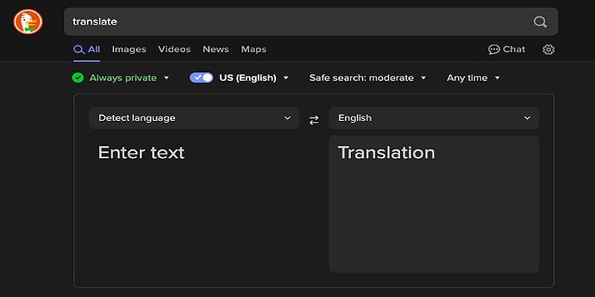The height and width of the screenshot is (297, 595).
Task: Open the settings gear icon
Action: click(x=549, y=50)
